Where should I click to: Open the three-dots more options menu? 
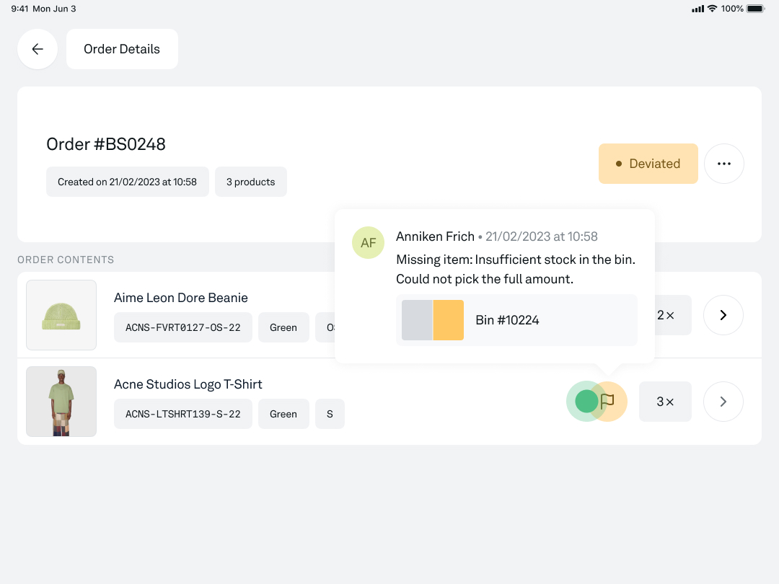coord(723,164)
